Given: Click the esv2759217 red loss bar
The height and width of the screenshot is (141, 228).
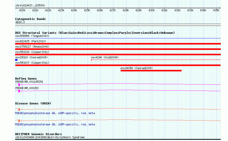Looking at the screenshot, I should (x=118, y=49).
